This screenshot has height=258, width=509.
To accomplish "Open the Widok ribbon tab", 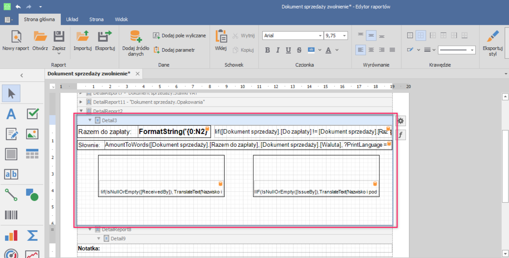I will point(121,20).
